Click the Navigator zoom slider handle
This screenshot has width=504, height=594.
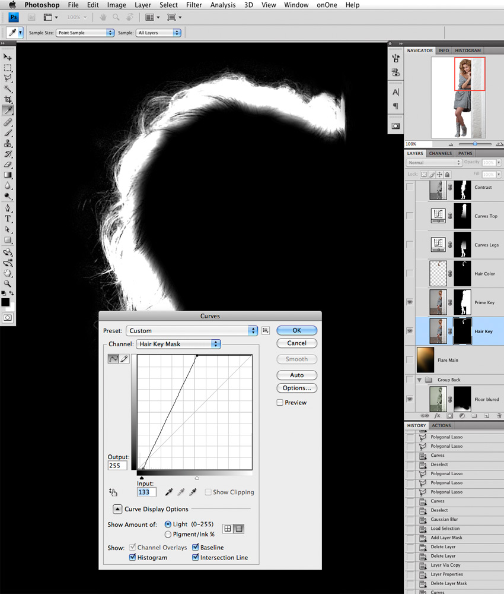coord(475,144)
